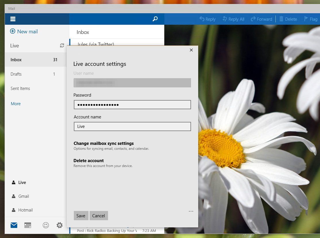This screenshot has height=238, width=320.
Task: Open the Drafts folder
Action: coord(16,74)
